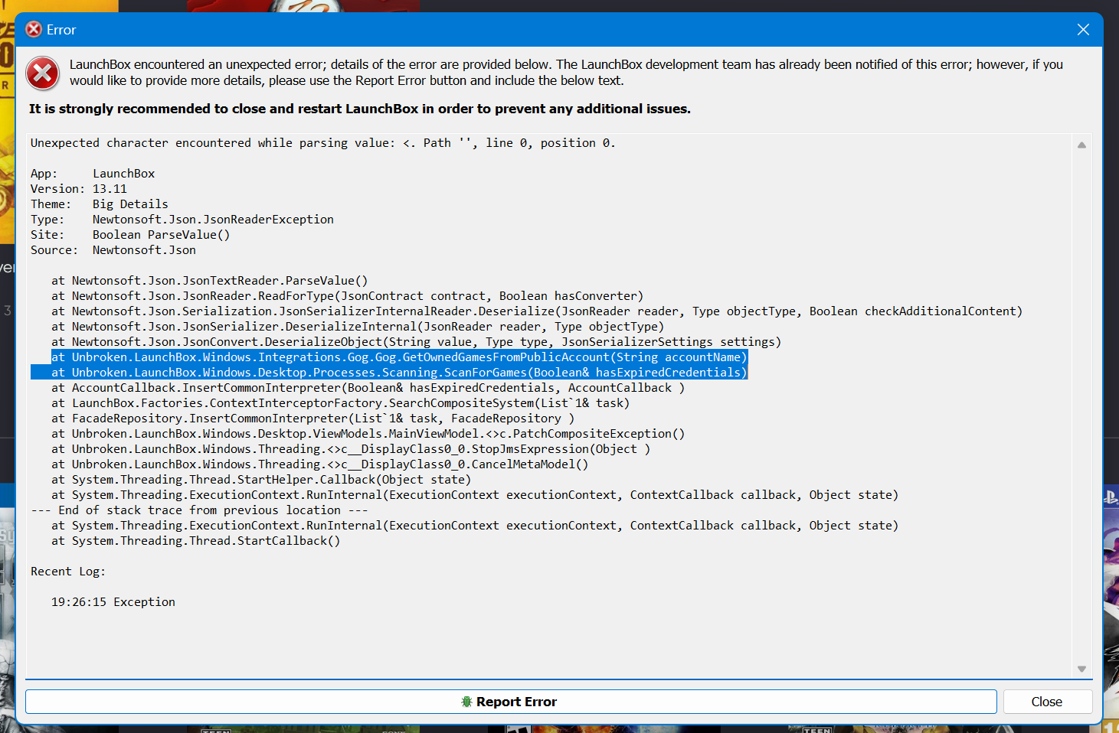This screenshot has width=1119, height=733.
Task: Click the bug icon on Report Error
Action: click(466, 702)
